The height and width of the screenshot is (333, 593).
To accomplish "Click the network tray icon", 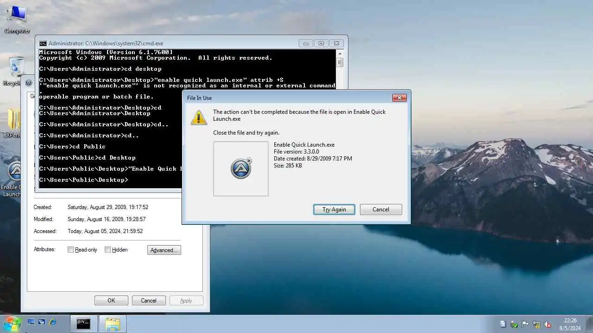I will (x=536, y=324).
